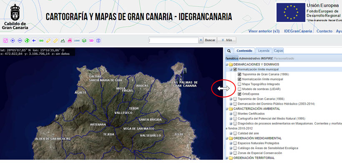Viewport: 342px width, 164px height.
Task: Switch to the Leyenda tab
Action: (x=264, y=51)
